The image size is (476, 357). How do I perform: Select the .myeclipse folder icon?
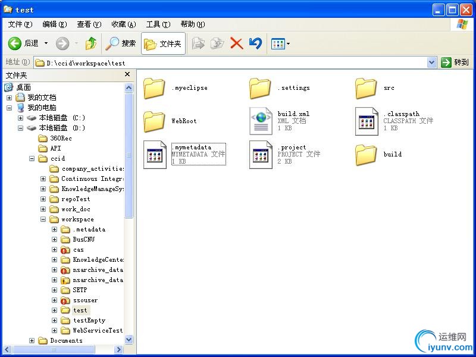pos(154,88)
